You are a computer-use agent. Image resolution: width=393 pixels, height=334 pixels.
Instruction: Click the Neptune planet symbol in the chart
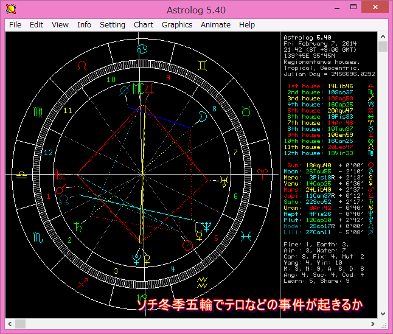tap(206, 226)
